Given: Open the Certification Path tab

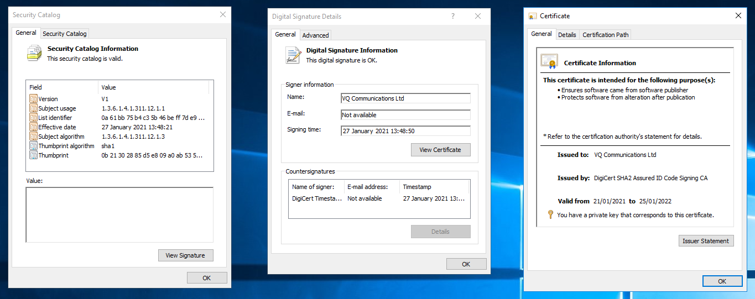Looking at the screenshot, I should point(606,34).
